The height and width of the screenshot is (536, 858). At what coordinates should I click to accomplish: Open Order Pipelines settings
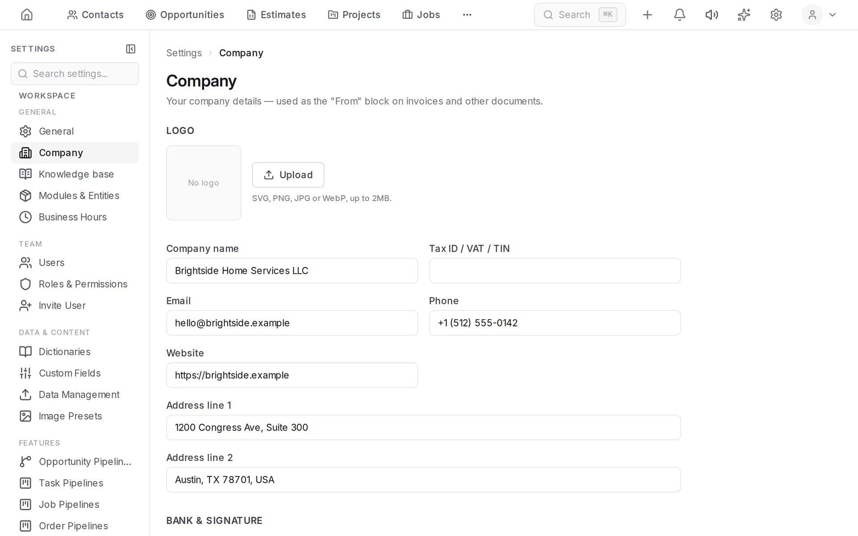(75, 526)
